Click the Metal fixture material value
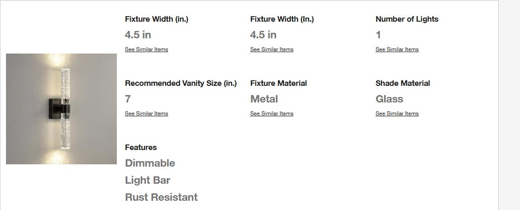This screenshot has width=520, height=210. [x=264, y=99]
